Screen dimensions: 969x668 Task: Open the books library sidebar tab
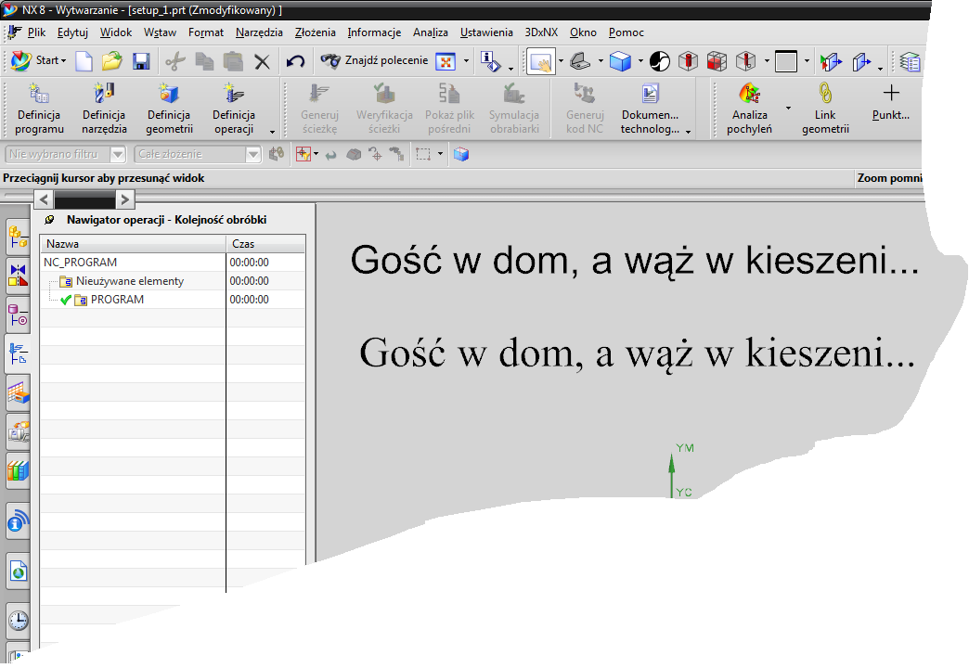(x=19, y=471)
